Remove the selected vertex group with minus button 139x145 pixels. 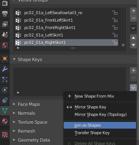133,18
